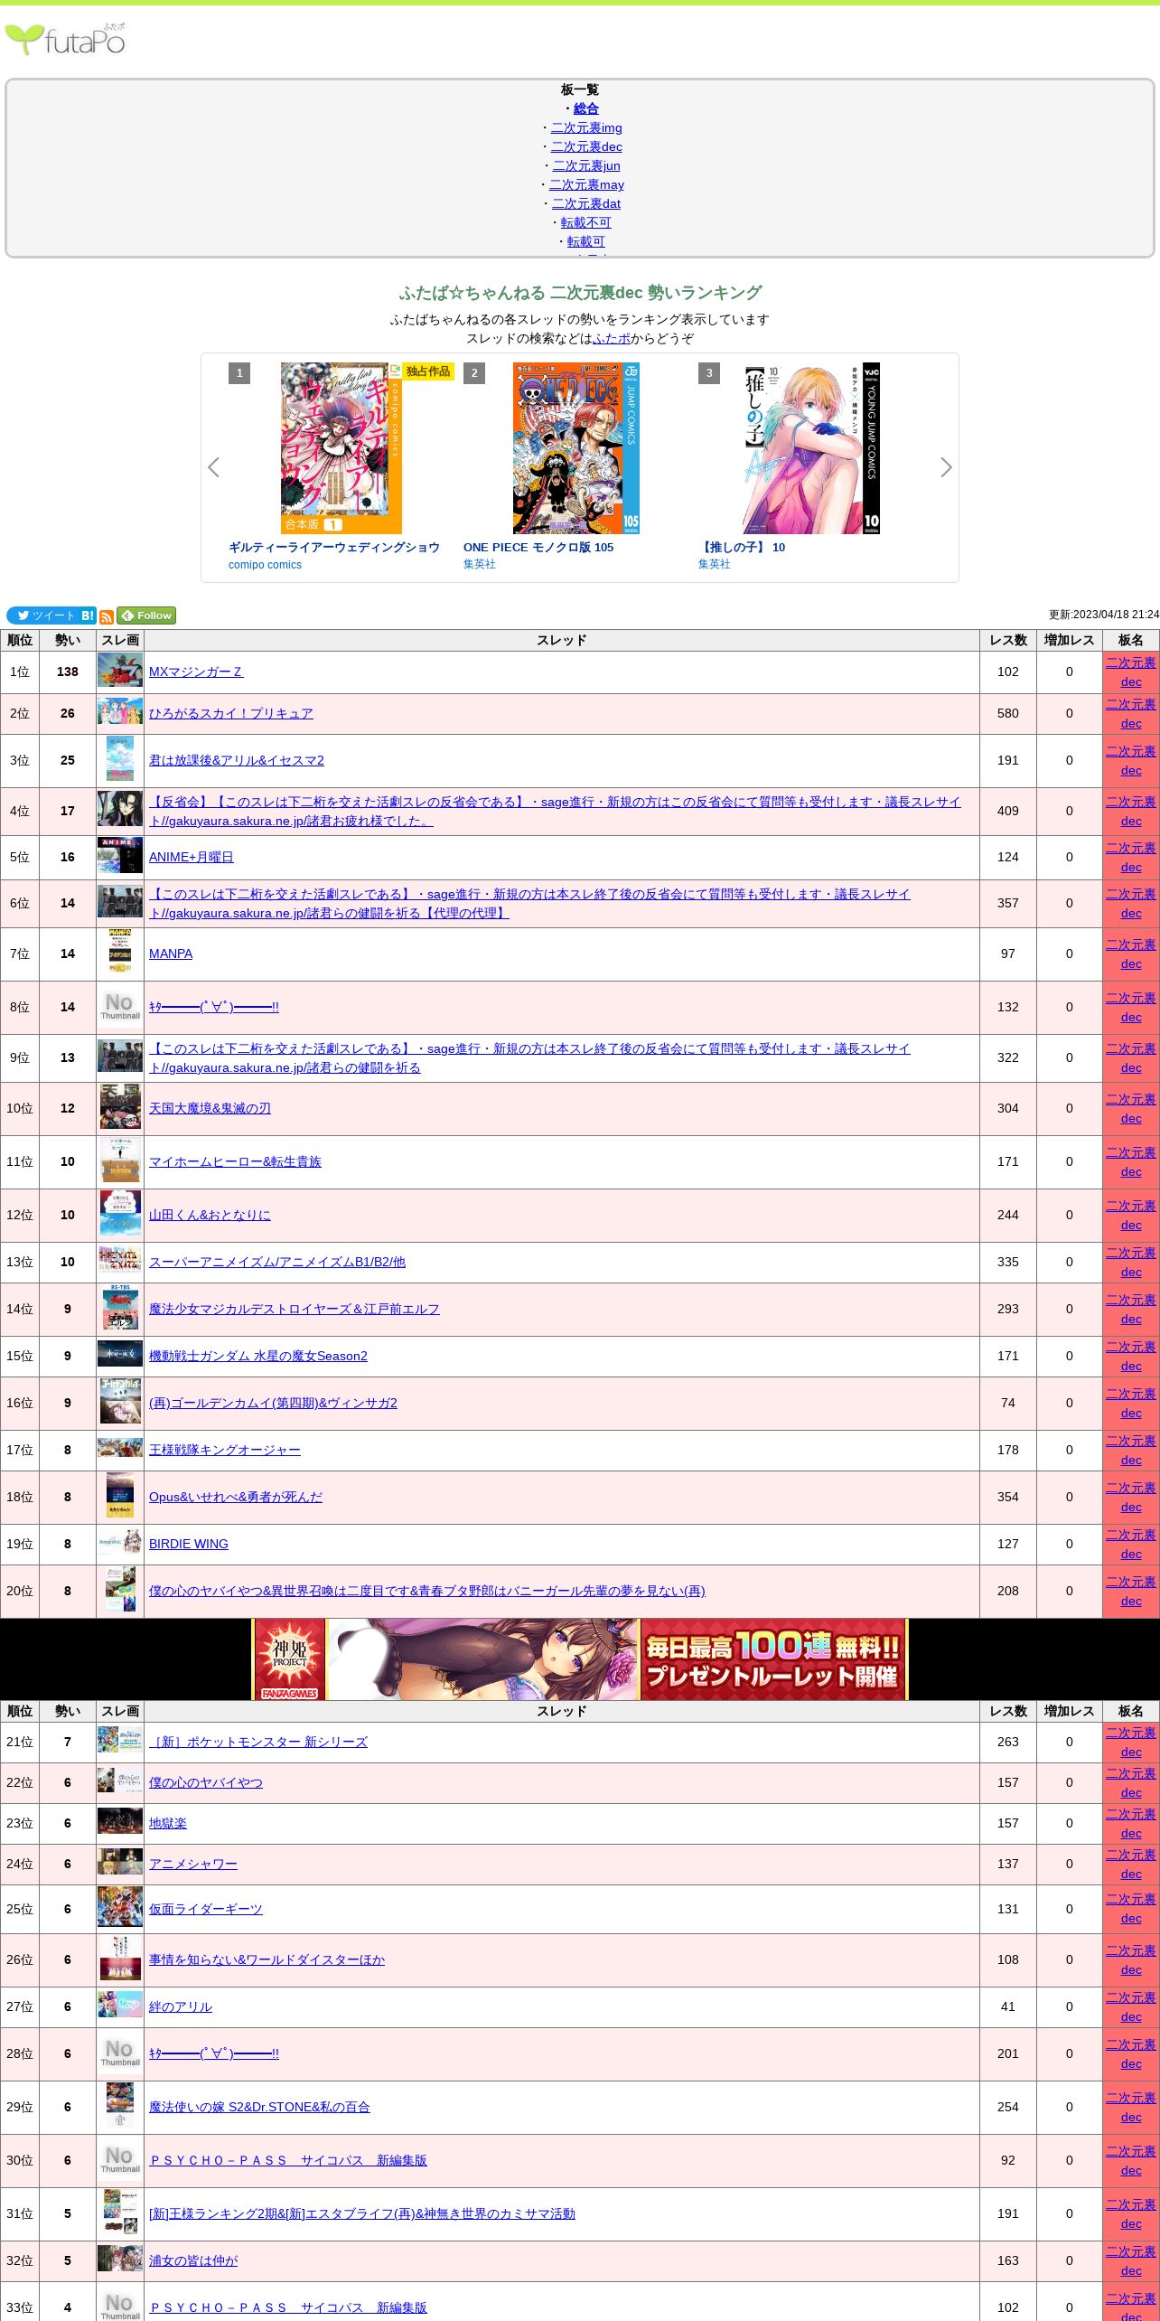Open thread MXマジンガーＺ

point(196,672)
